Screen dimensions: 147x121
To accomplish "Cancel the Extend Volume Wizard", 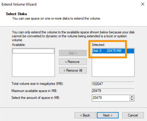I will click(133, 115).
